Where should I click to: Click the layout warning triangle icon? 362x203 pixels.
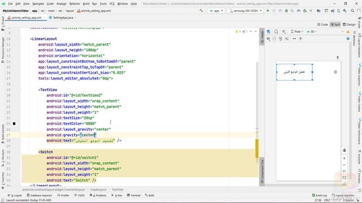pyautogui.click(x=348, y=32)
